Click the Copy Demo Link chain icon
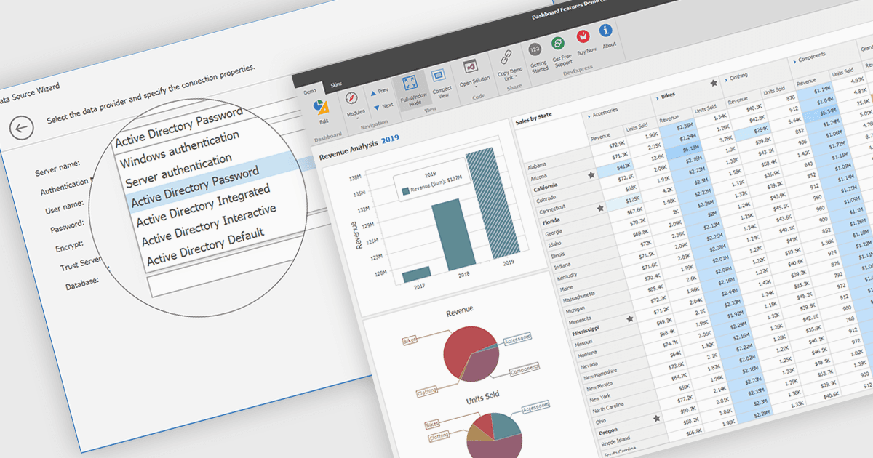Screen dimensions: 873x458 (x=506, y=57)
